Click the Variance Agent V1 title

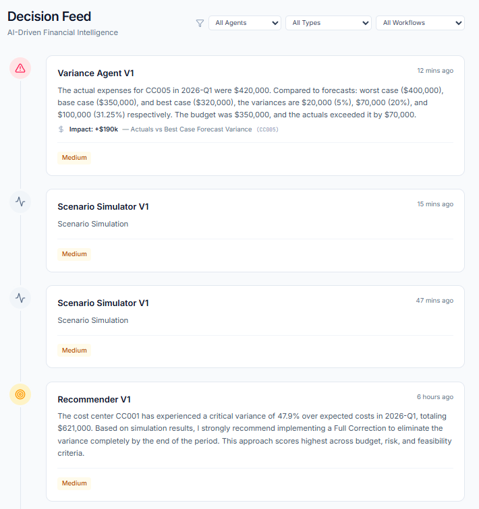point(96,73)
